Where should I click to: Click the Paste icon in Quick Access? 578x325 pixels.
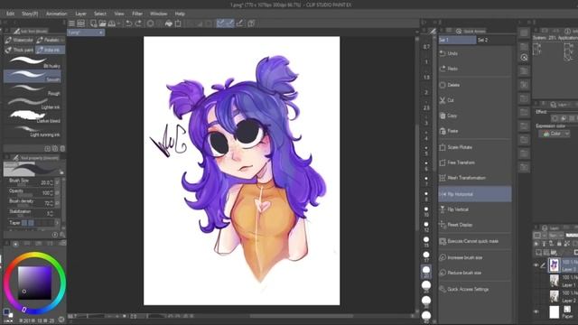tap(443, 131)
